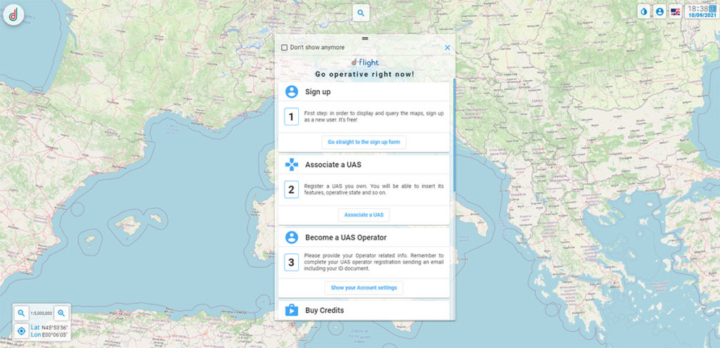Click the Become a UAS Operator icon
This screenshot has height=348, width=720.
point(292,238)
